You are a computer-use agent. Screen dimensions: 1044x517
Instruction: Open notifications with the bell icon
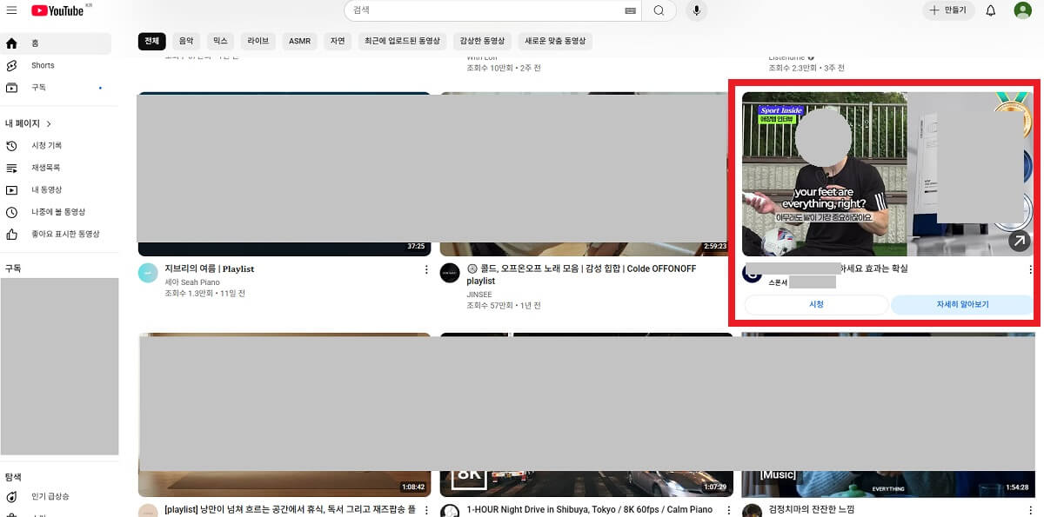click(x=989, y=10)
